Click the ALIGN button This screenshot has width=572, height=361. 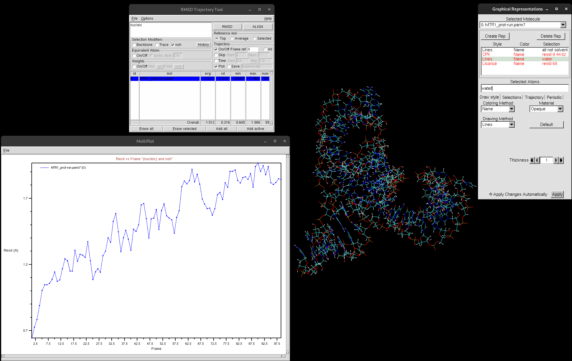pyautogui.click(x=258, y=26)
